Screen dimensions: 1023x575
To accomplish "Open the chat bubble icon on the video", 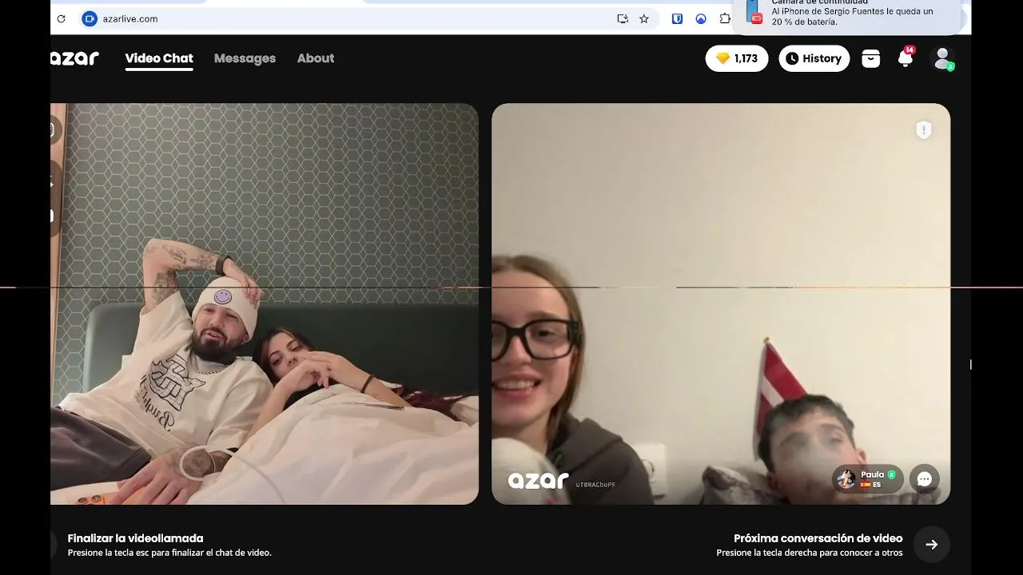I will click(925, 479).
